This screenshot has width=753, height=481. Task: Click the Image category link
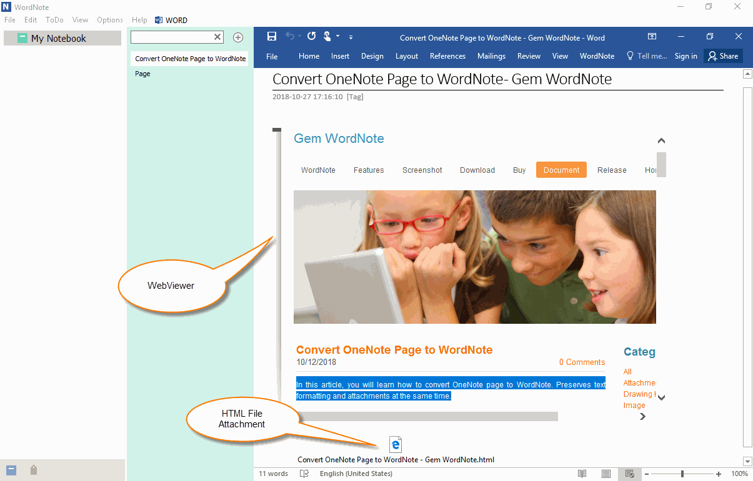pos(634,406)
